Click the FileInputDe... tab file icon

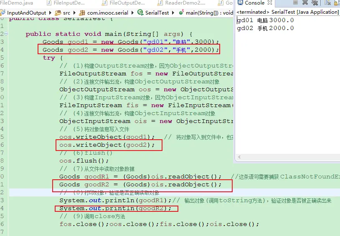tap(49, 3)
